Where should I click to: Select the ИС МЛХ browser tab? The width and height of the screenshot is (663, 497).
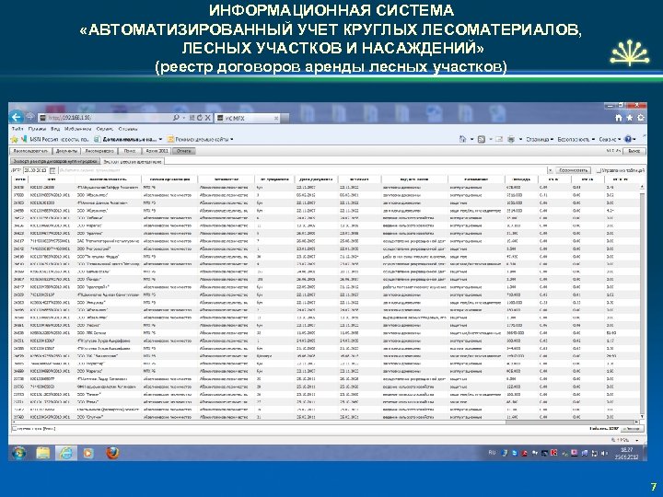248,119
